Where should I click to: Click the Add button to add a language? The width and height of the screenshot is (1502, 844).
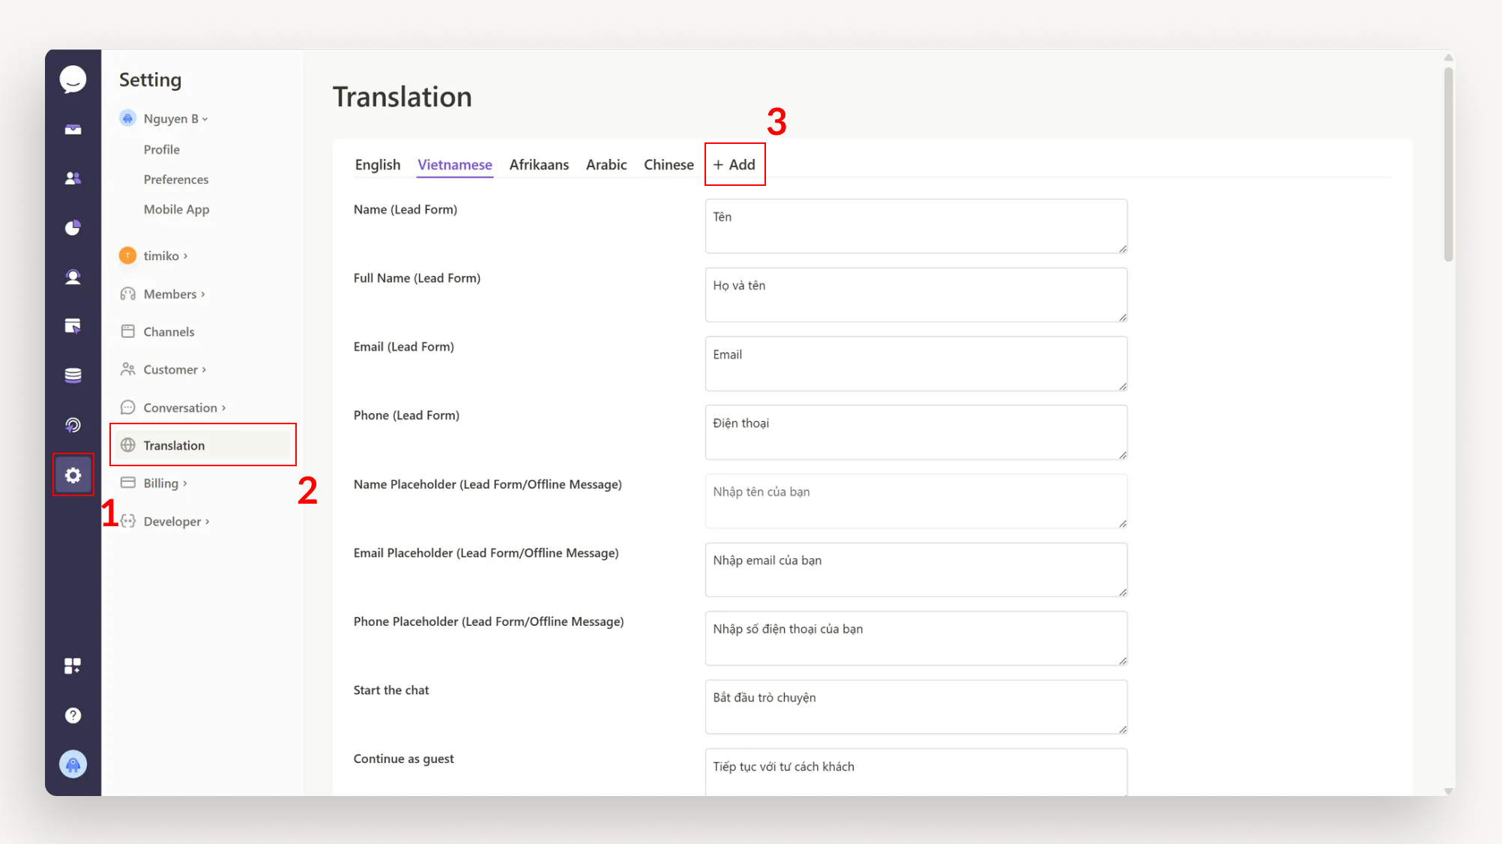point(734,164)
